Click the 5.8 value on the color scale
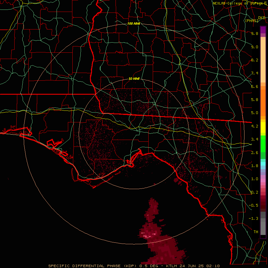 255,100
